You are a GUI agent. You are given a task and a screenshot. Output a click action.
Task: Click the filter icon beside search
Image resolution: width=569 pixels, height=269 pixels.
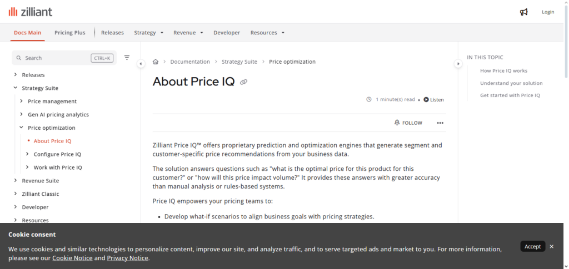click(127, 58)
